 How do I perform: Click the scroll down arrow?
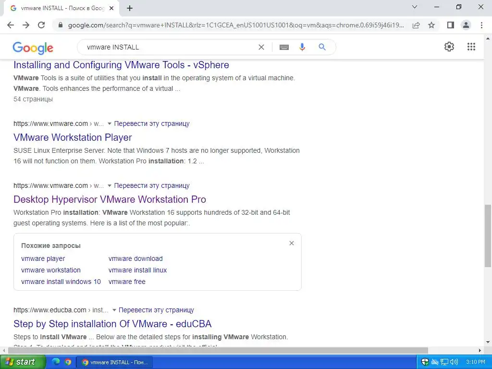pos(488,342)
